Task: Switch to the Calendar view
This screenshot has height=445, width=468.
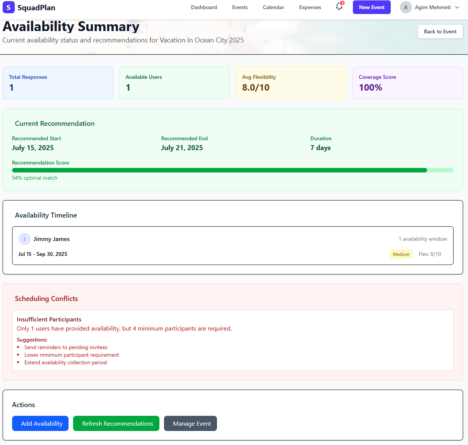Action: [273, 7]
